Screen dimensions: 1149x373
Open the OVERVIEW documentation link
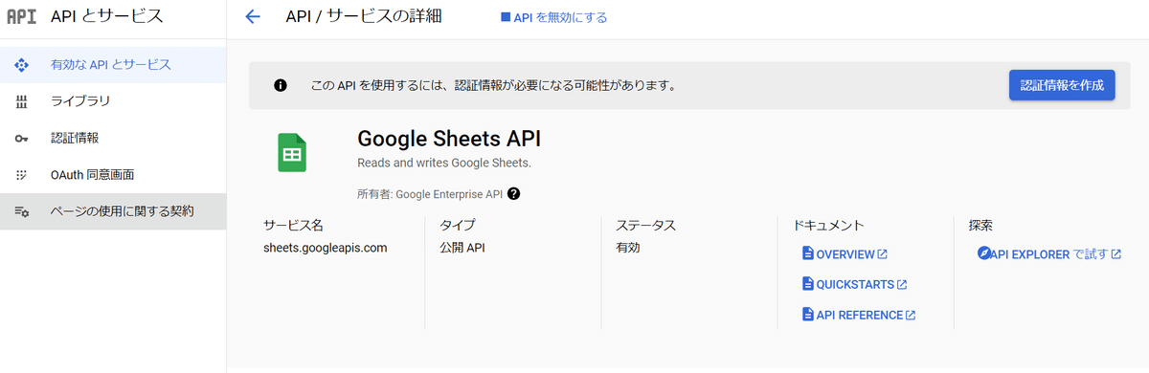click(845, 254)
